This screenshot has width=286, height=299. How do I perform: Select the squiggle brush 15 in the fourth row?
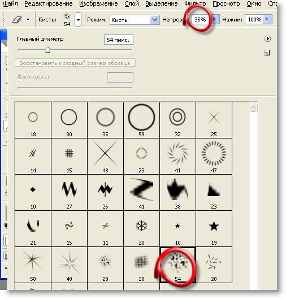tap(69, 229)
